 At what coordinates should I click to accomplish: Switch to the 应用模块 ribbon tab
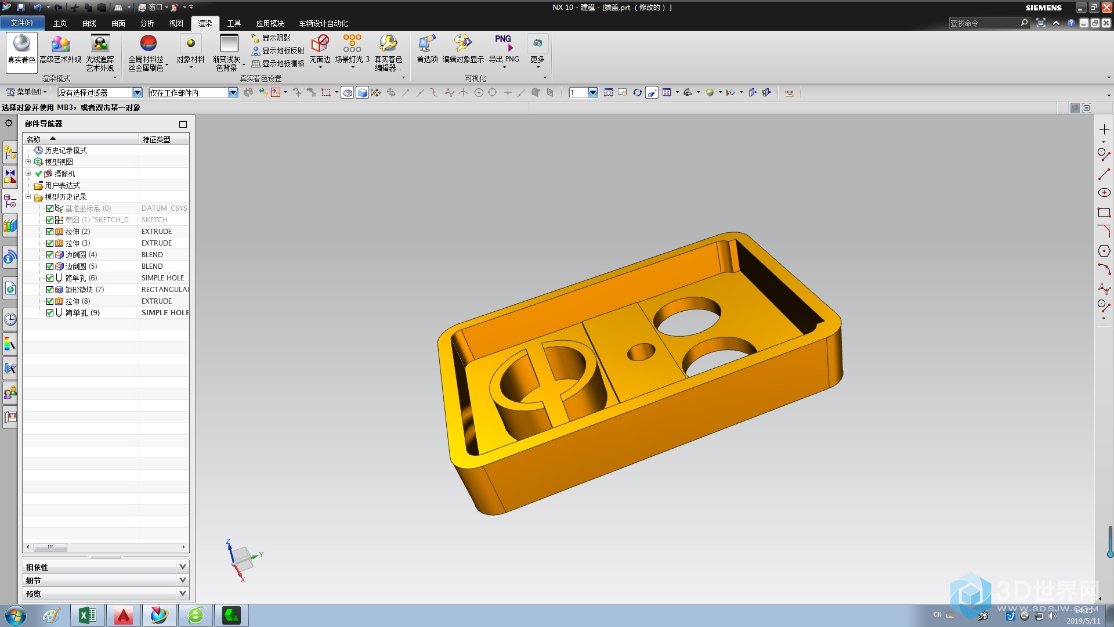pos(270,23)
